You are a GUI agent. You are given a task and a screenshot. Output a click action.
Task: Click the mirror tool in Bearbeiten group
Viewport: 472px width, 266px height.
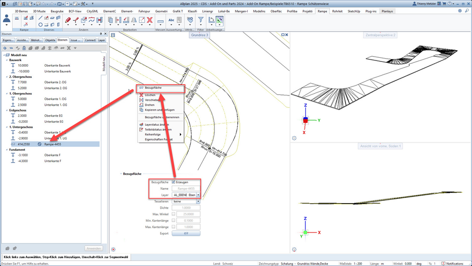134,20
